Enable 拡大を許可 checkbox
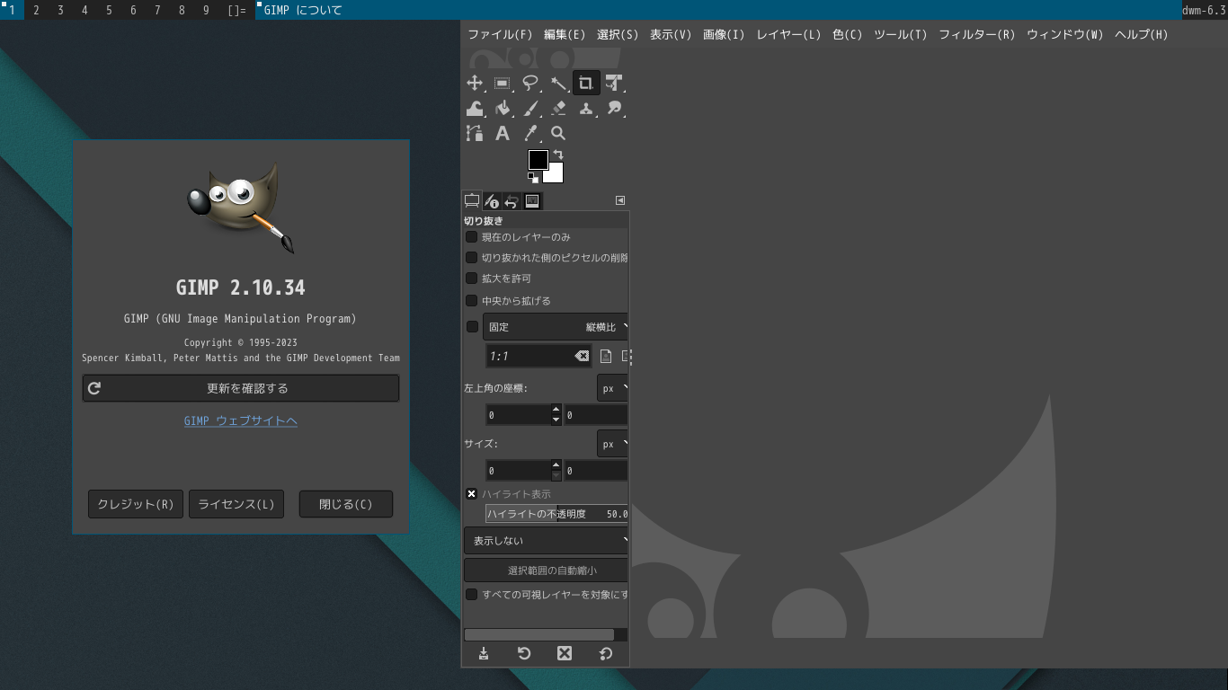The image size is (1228, 690). point(471,279)
